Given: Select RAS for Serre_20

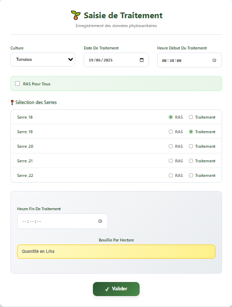Looking at the screenshot, I should [171, 146].
